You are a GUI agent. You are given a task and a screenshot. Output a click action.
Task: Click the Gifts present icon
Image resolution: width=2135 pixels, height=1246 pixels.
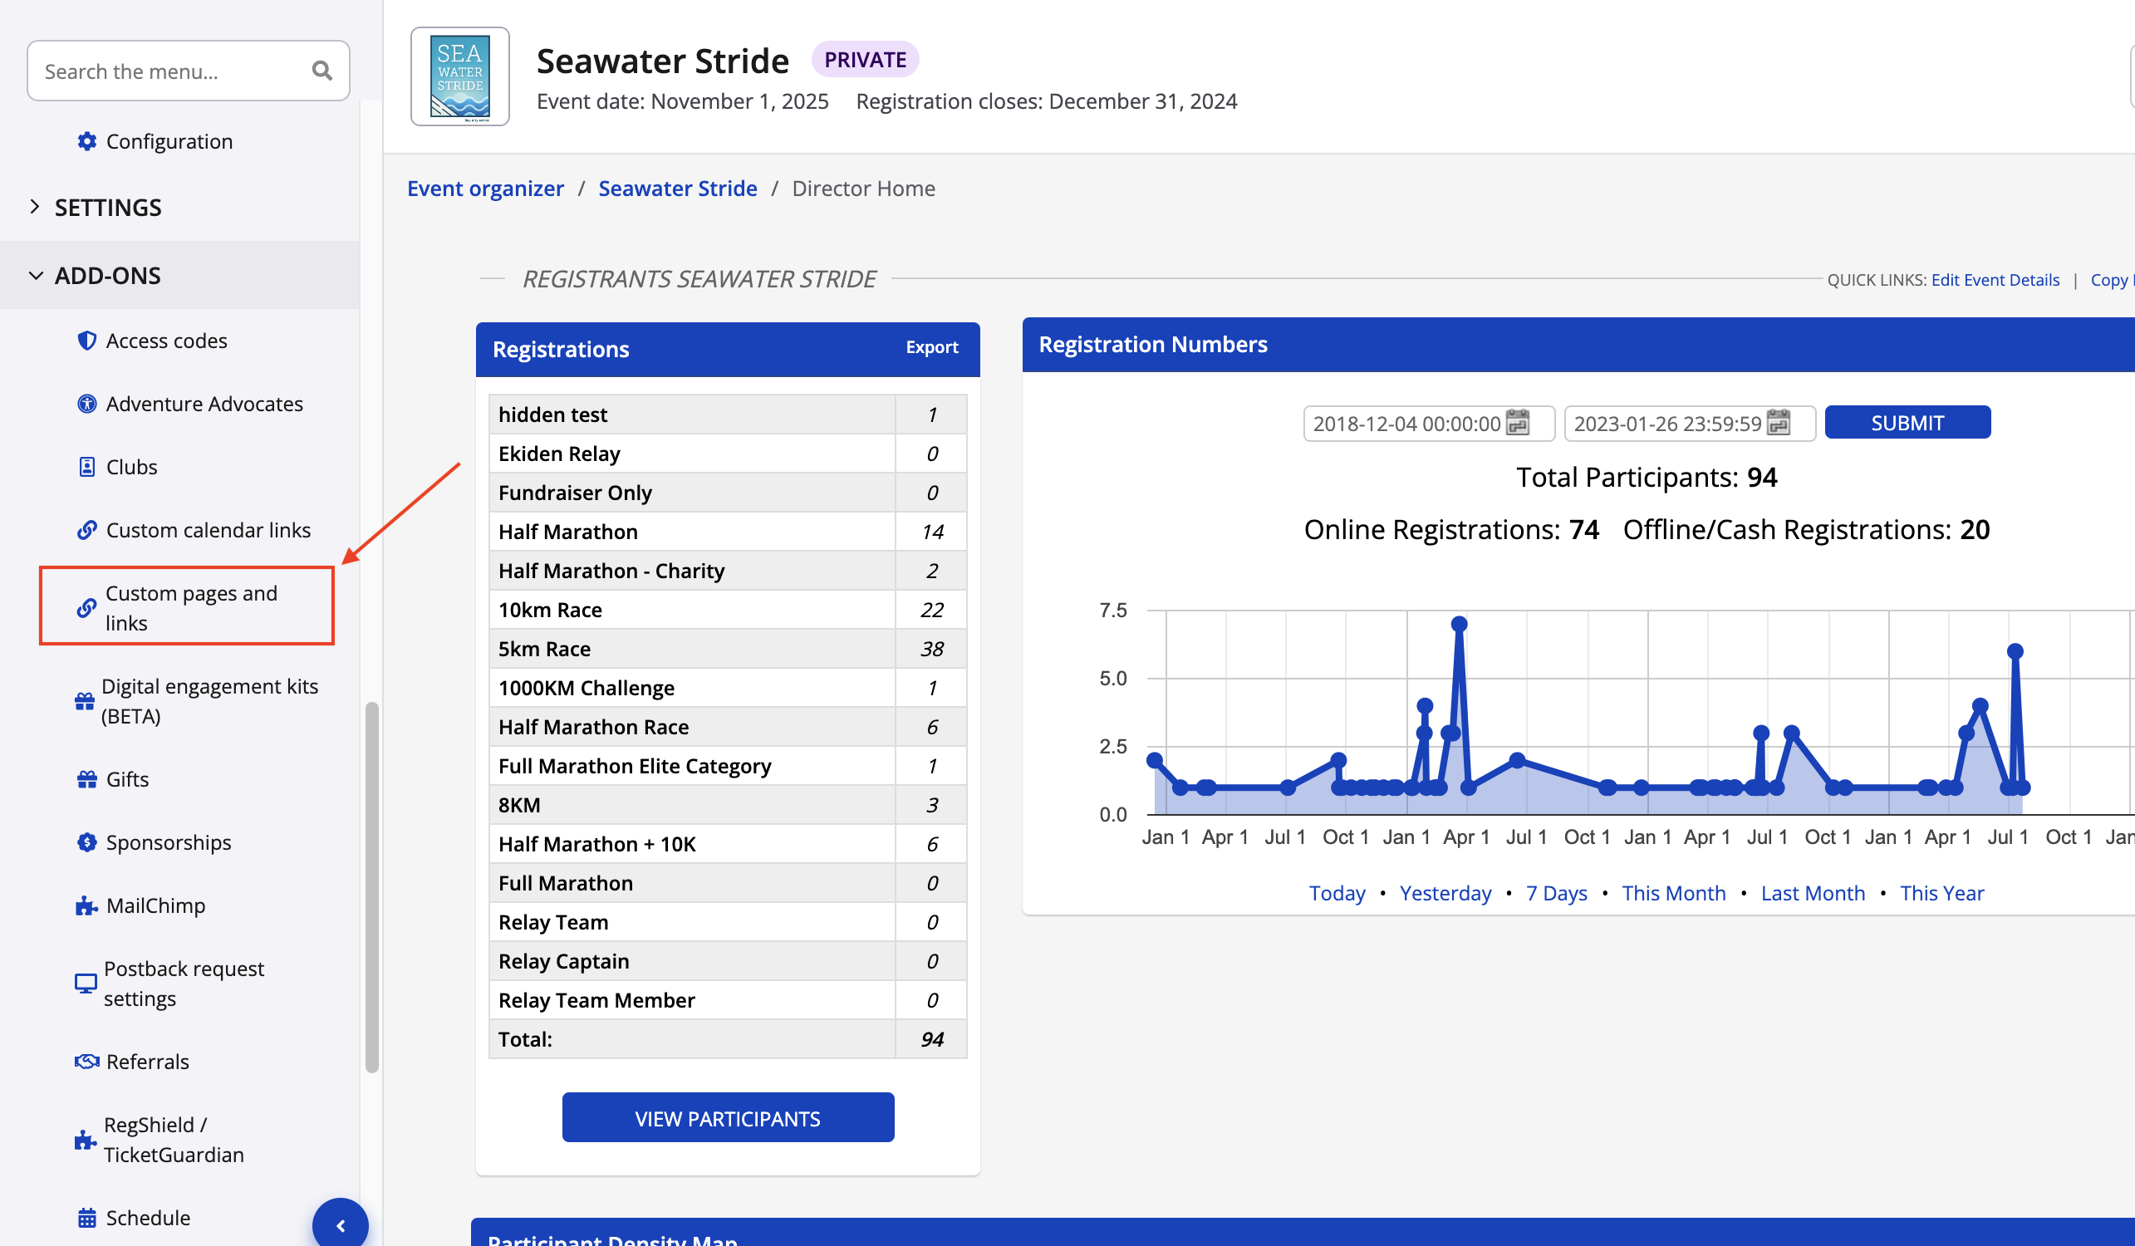pyautogui.click(x=86, y=779)
